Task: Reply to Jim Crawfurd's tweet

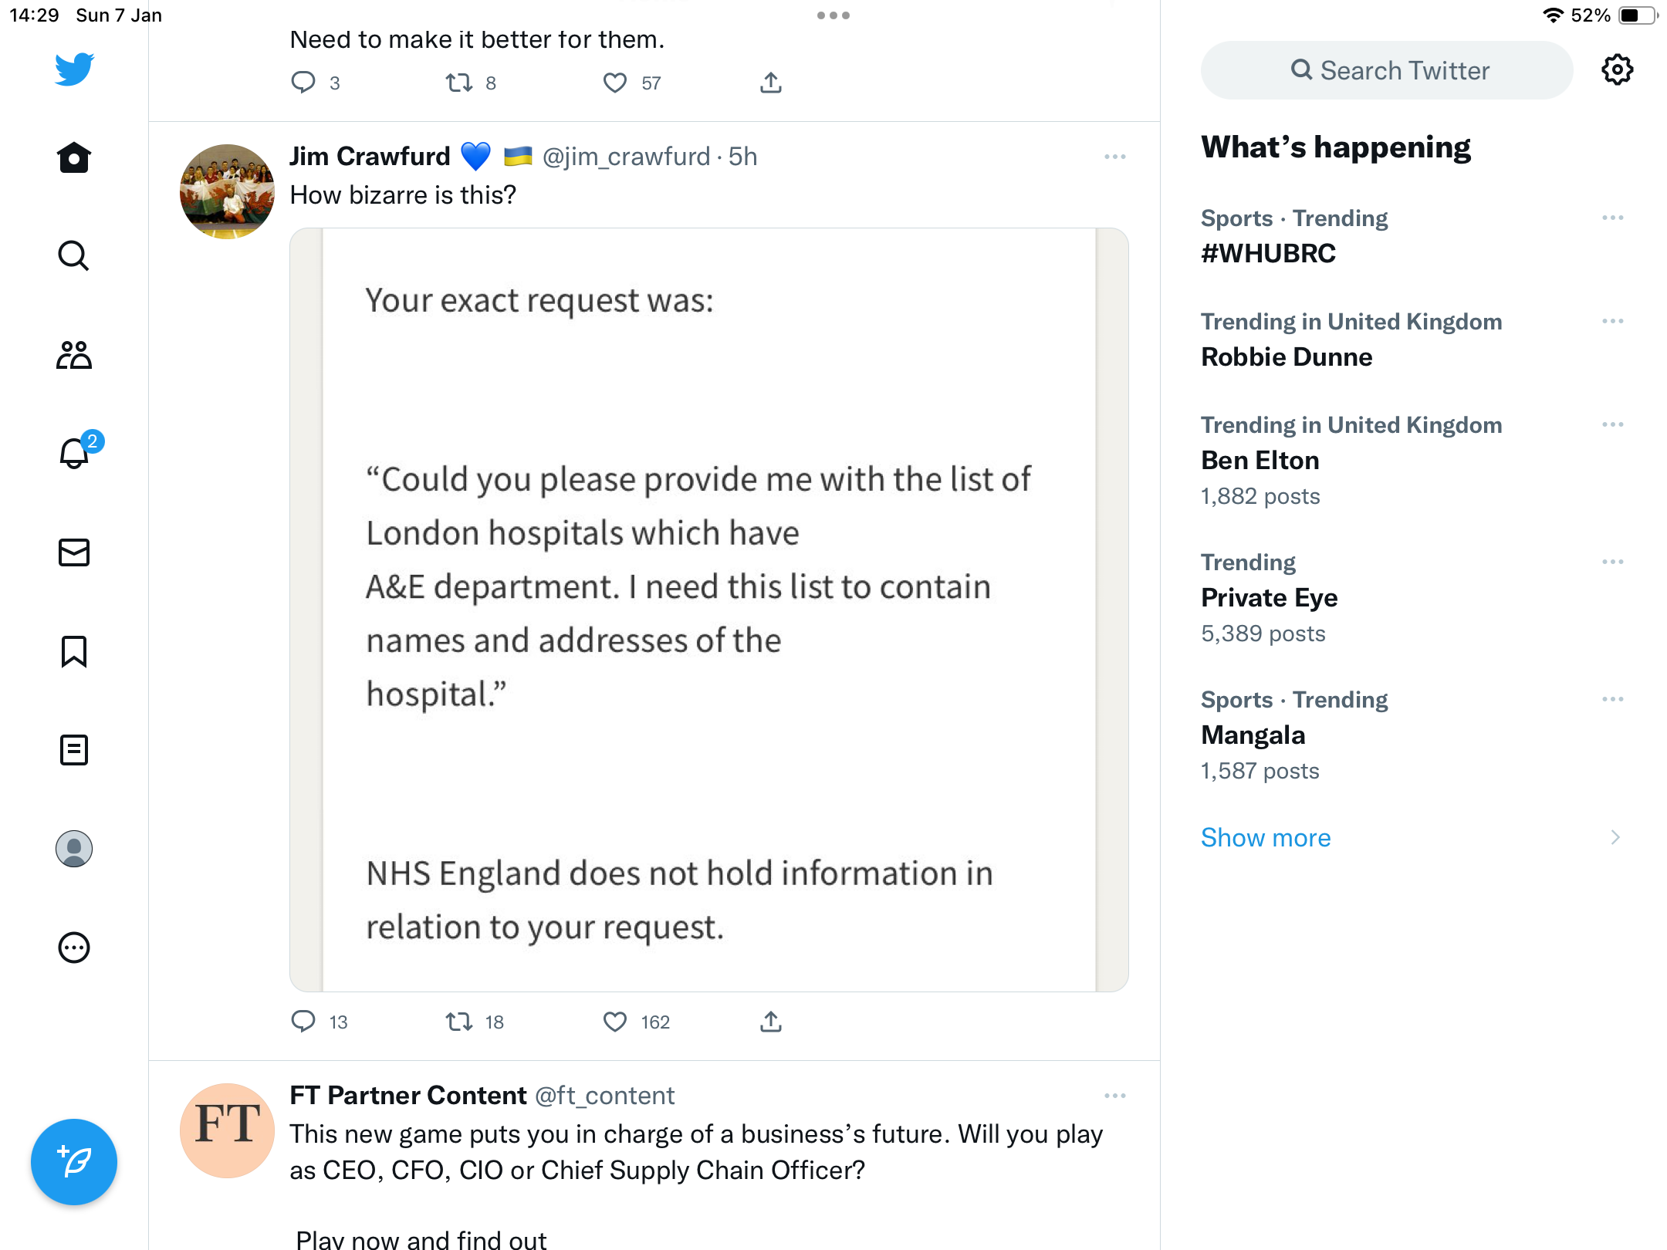Action: [x=303, y=1021]
